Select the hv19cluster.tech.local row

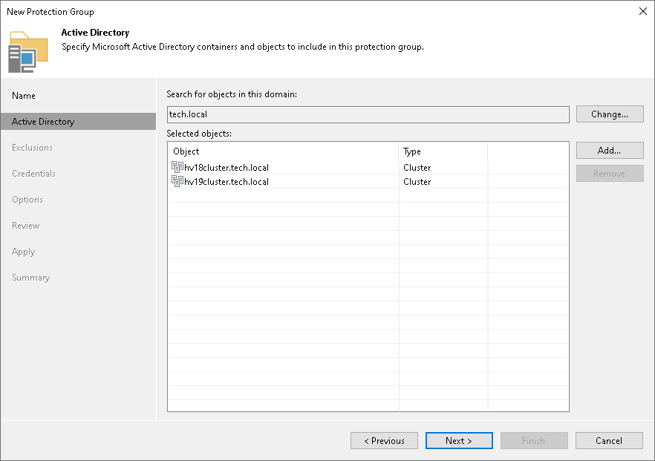[368, 181]
